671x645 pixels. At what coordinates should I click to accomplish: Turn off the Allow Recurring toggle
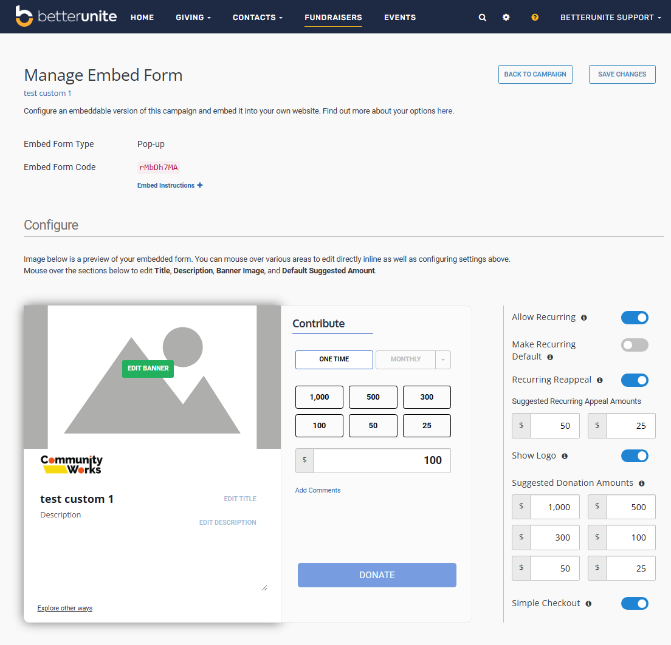point(635,317)
